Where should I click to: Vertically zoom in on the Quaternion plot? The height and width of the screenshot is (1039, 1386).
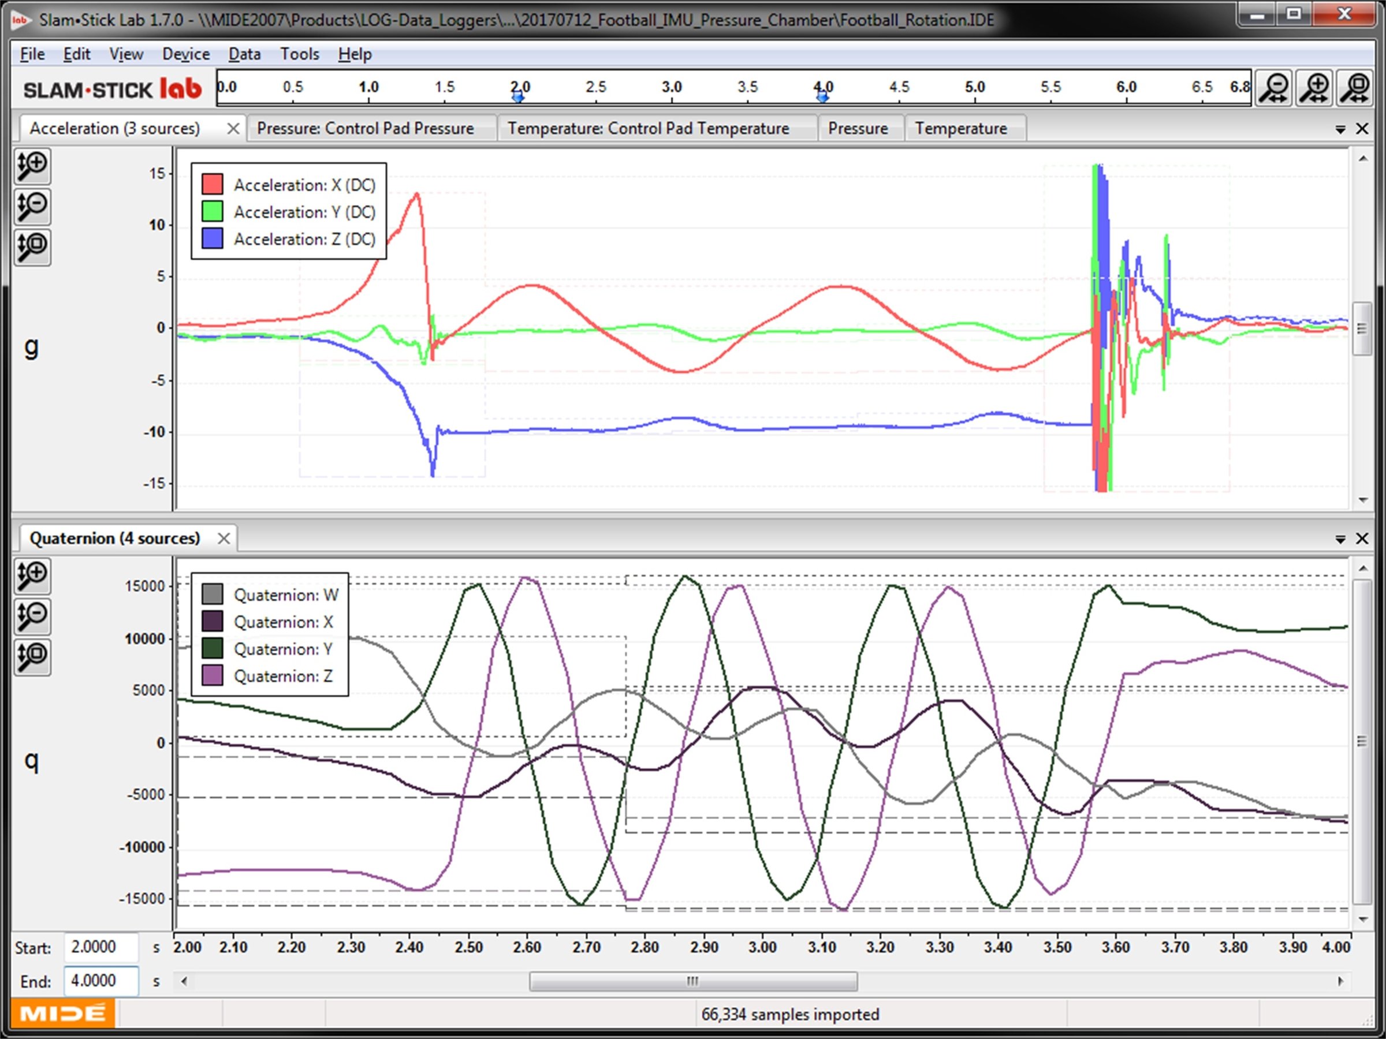(32, 576)
